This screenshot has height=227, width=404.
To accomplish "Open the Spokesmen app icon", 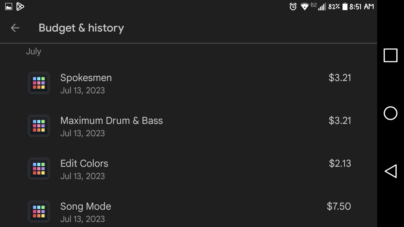I will [x=39, y=83].
